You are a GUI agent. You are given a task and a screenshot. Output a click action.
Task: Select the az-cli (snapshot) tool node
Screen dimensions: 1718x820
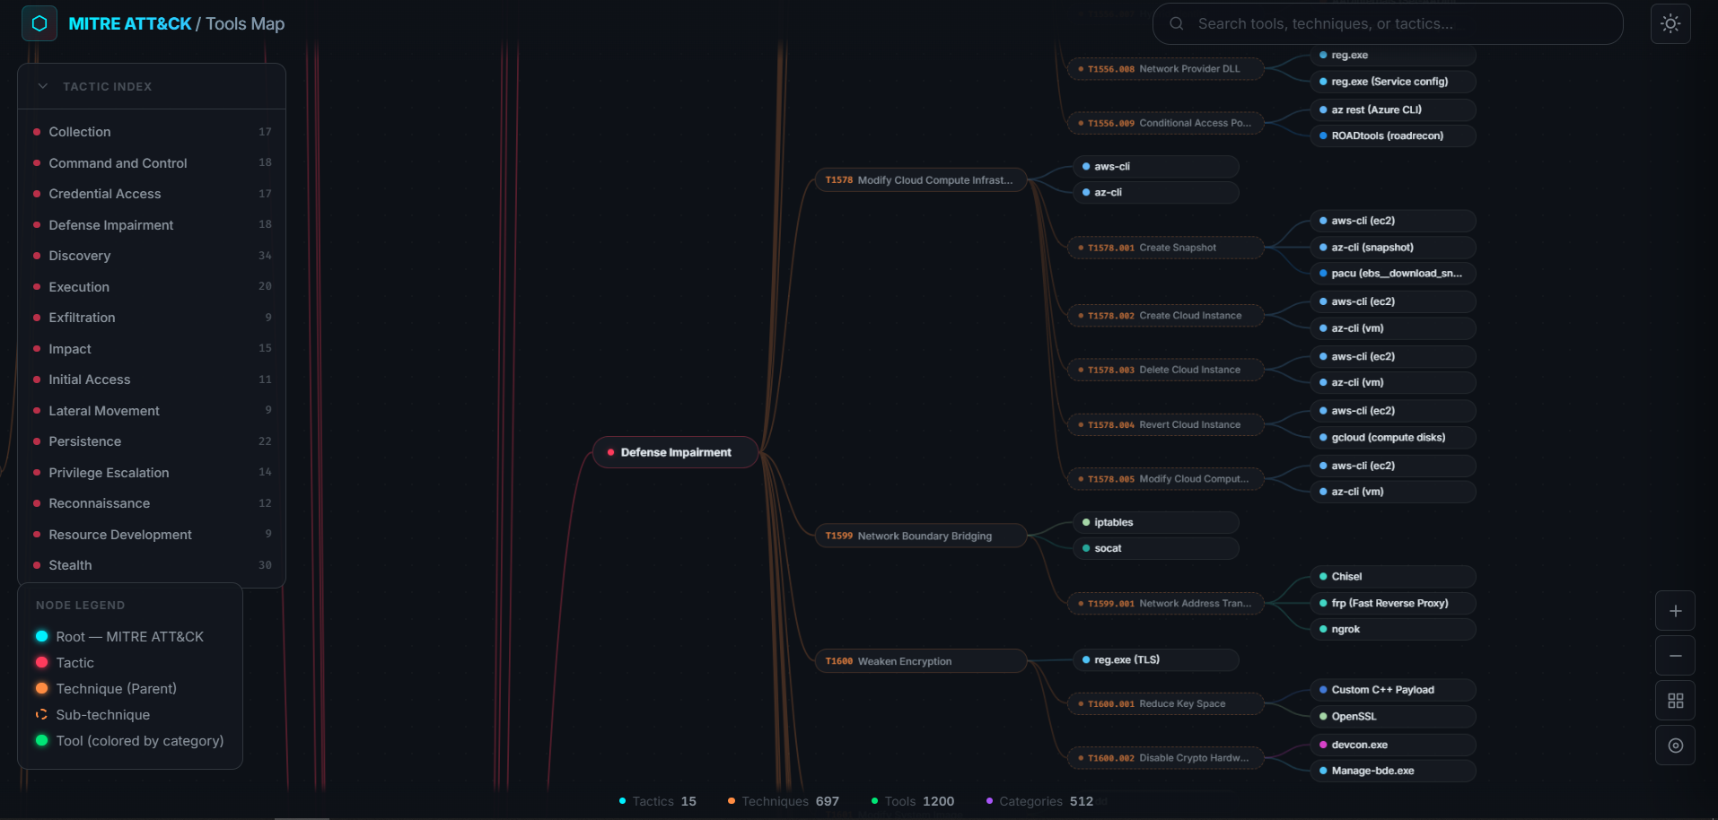click(x=1393, y=248)
